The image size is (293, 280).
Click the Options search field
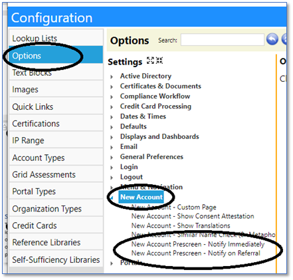click(223, 40)
